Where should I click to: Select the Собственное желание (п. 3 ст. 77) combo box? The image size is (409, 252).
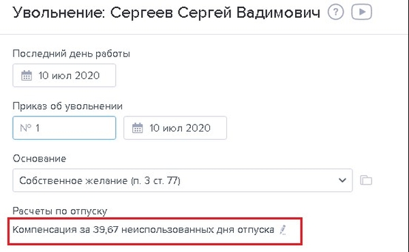pos(183,180)
